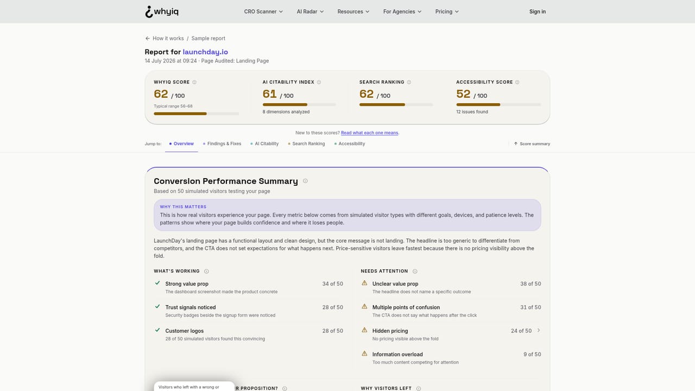Click the warning icon beside Information overload
The image size is (695, 391).
click(364, 354)
